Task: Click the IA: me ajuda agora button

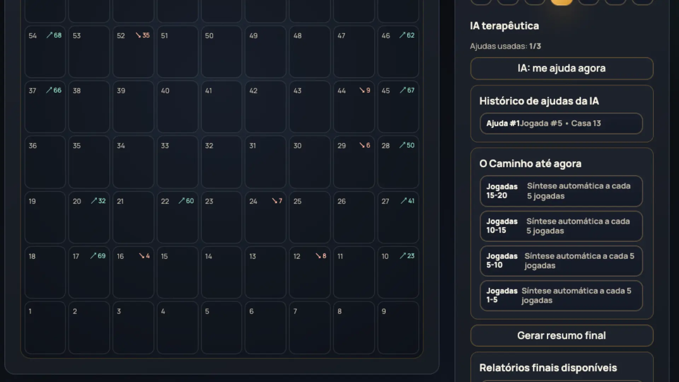Action: pyautogui.click(x=561, y=68)
